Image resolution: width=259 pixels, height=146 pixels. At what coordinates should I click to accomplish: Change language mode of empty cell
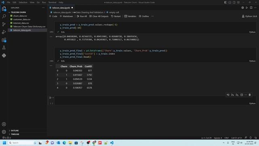pos(252,103)
